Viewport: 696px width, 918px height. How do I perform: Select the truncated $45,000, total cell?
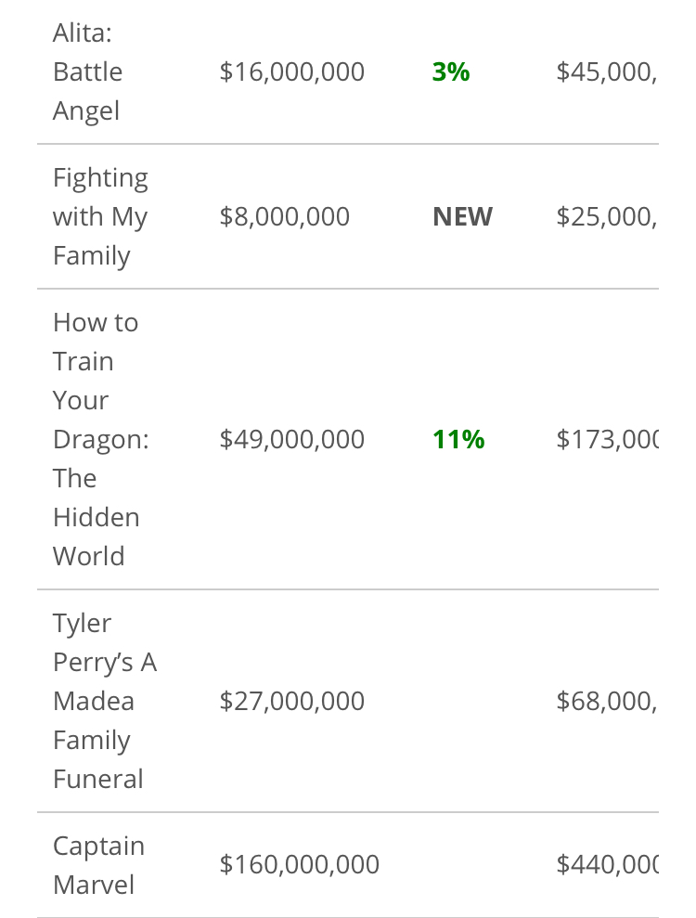pos(606,71)
